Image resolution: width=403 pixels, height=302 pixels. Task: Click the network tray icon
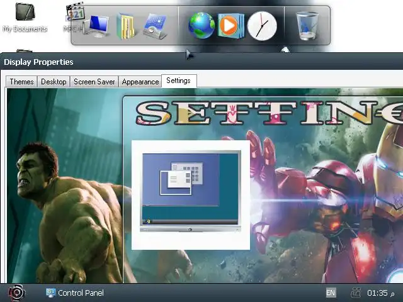tap(356, 293)
